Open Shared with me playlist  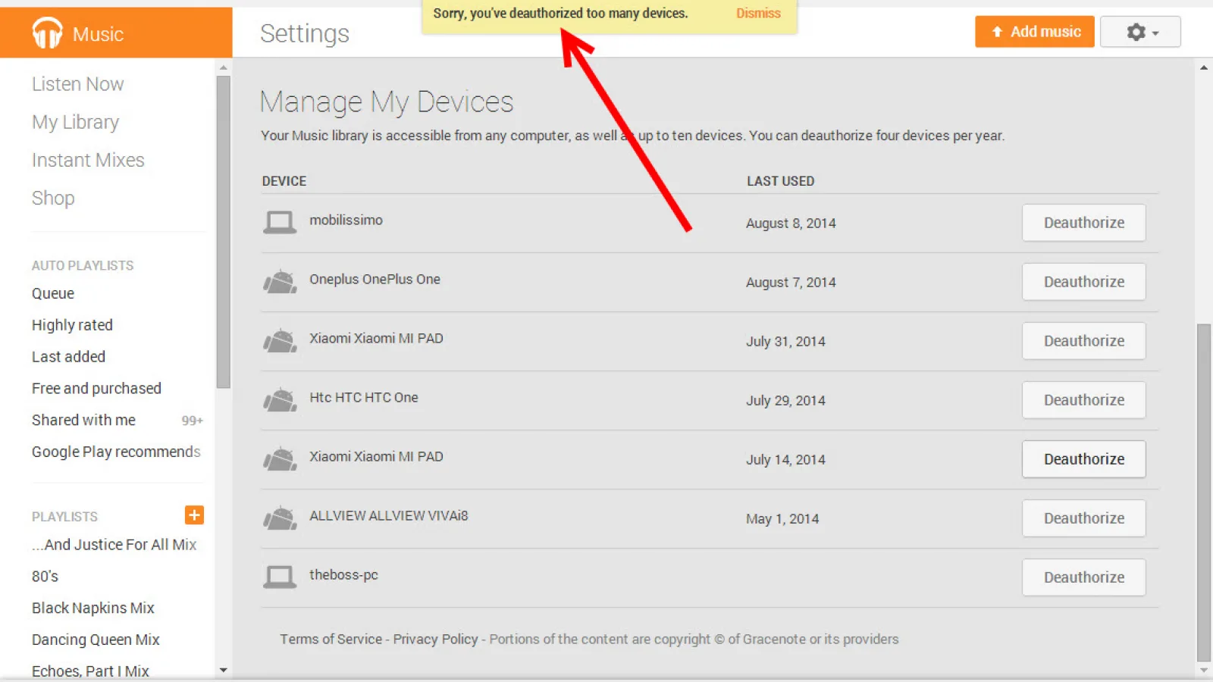coord(83,420)
